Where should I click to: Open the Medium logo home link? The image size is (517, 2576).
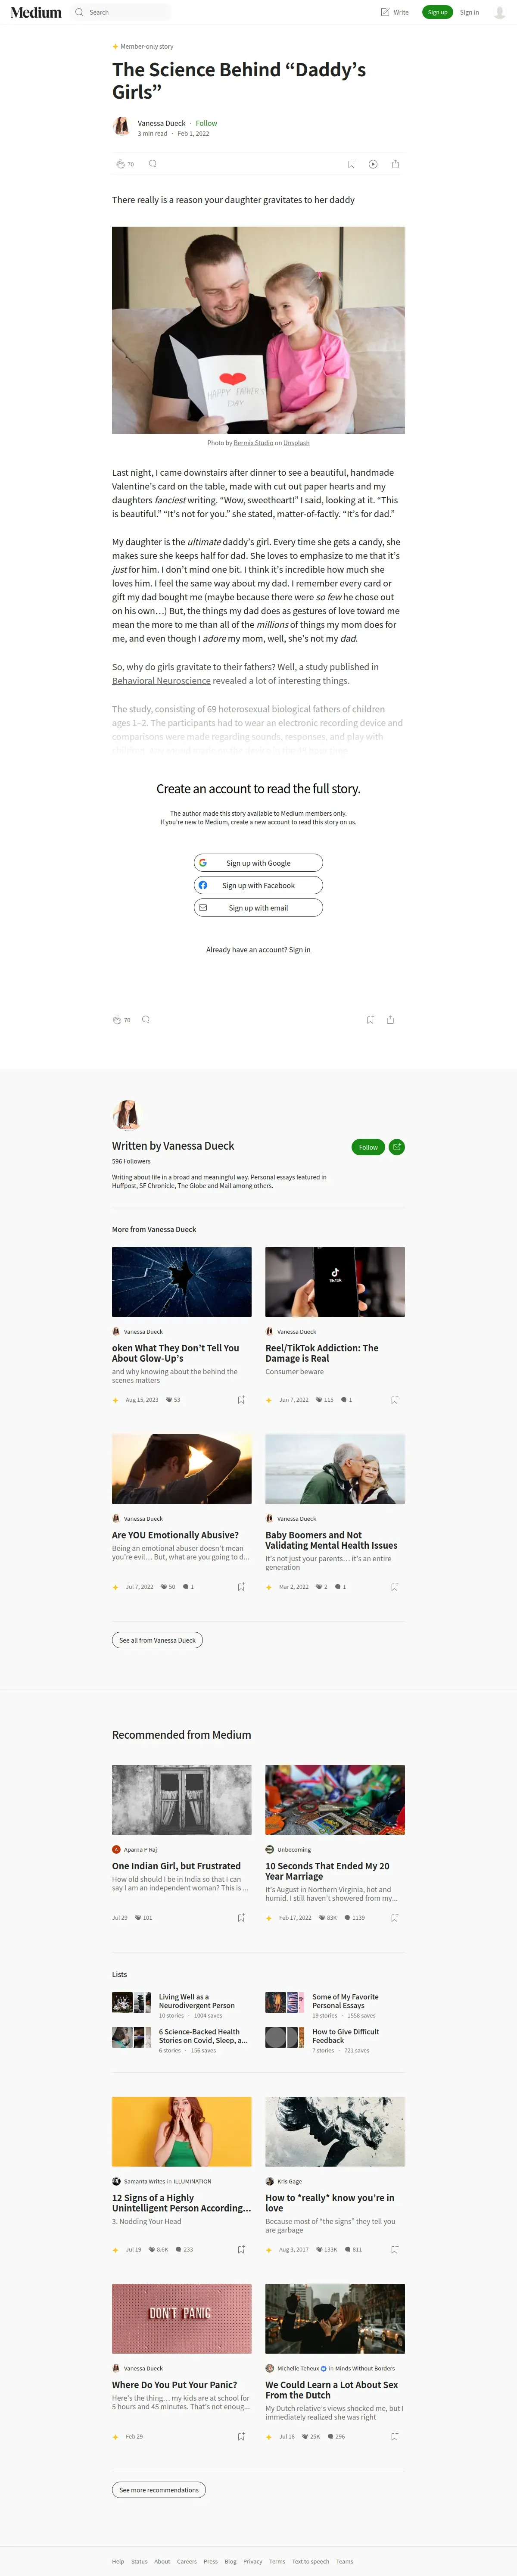coord(36,12)
